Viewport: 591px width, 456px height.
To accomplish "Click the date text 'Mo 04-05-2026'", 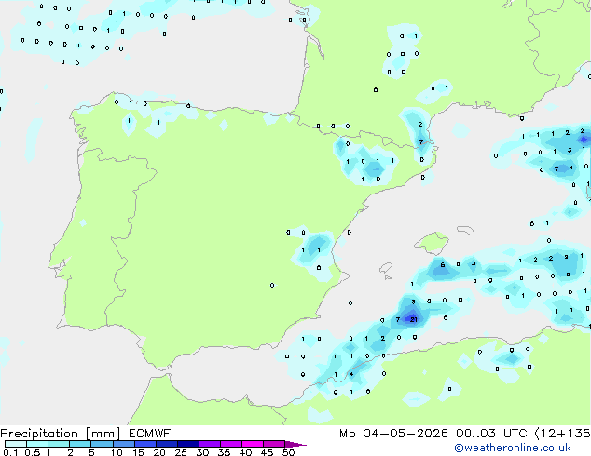I will tap(393, 434).
